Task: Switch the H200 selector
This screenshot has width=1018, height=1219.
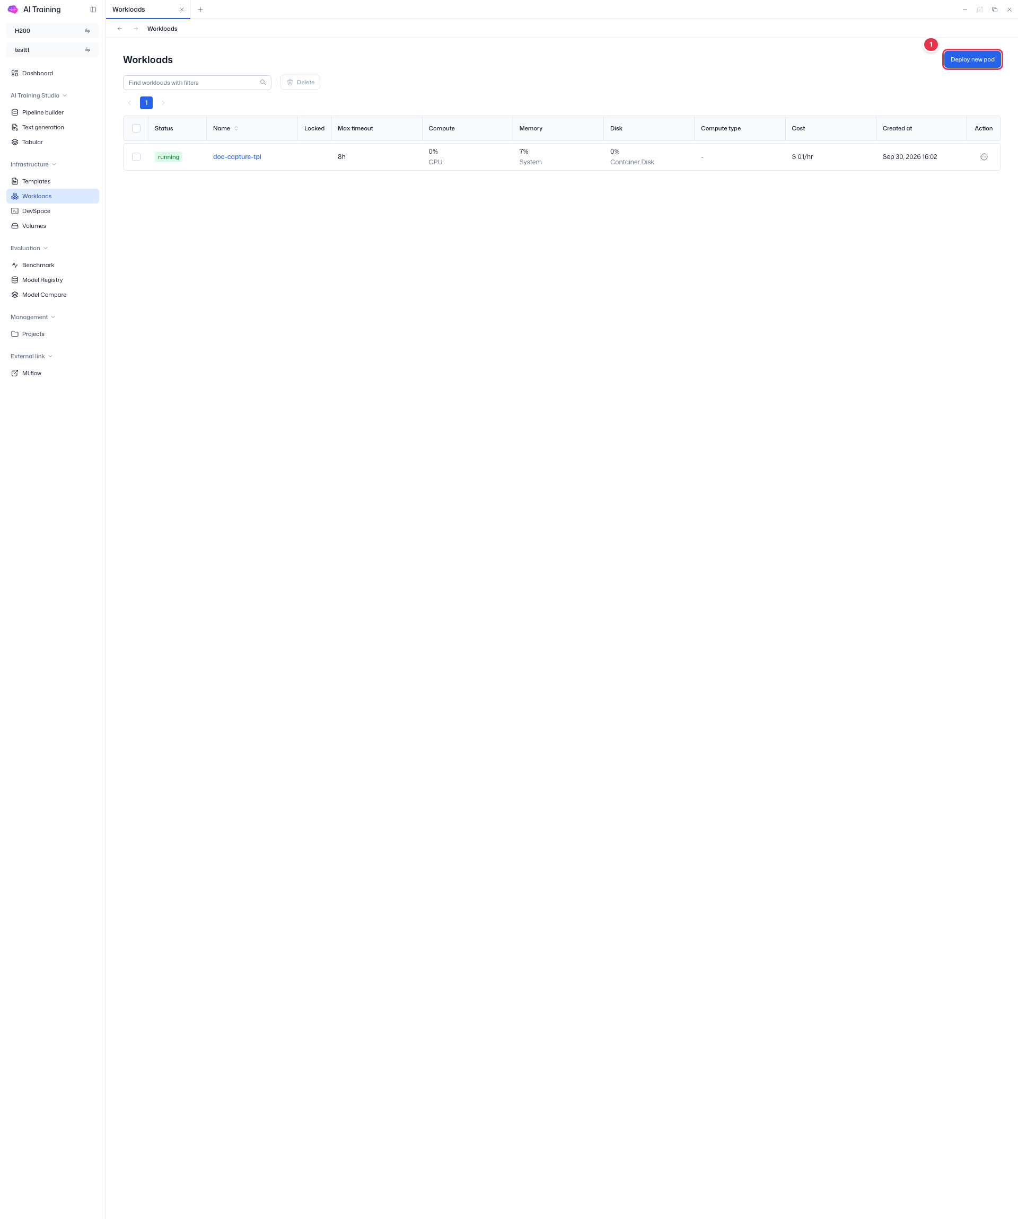Action: point(53,31)
